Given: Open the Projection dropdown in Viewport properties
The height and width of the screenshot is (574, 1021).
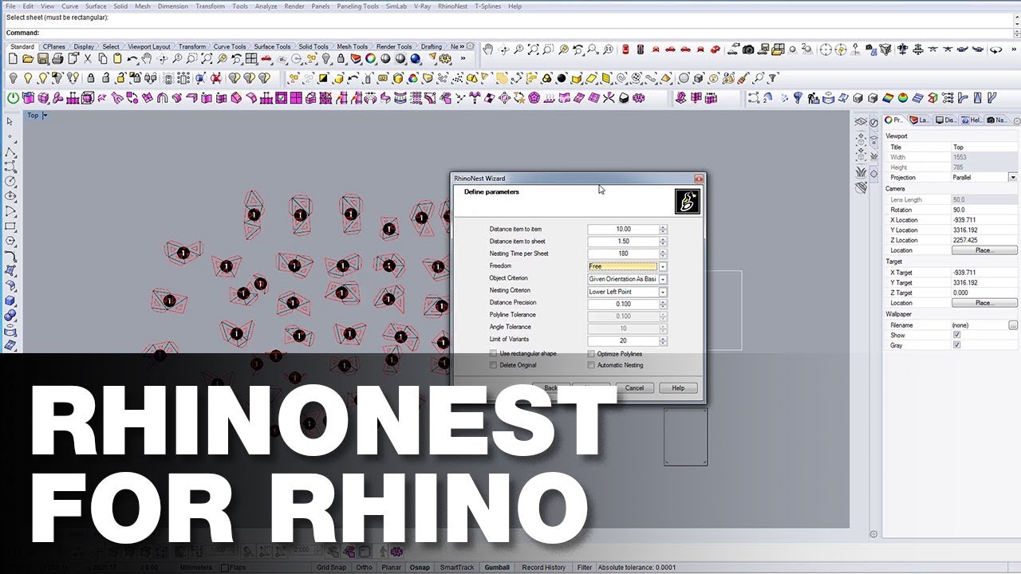Looking at the screenshot, I should pyautogui.click(x=1012, y=178).
